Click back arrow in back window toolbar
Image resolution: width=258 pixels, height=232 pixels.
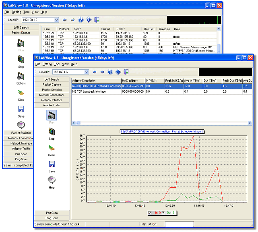(x=64, y=20)
